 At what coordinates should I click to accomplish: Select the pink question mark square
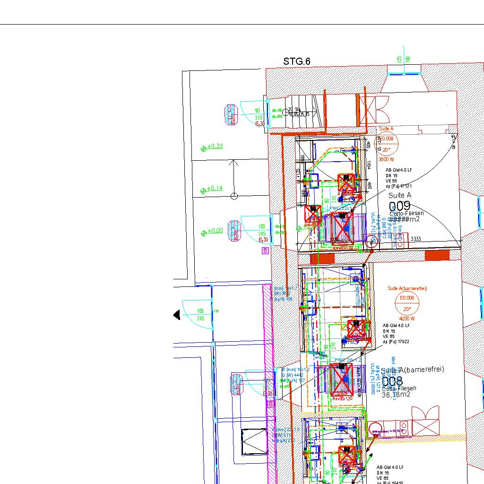point(265,251)
